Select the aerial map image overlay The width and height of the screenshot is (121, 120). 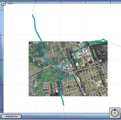[x=68, y=69]
